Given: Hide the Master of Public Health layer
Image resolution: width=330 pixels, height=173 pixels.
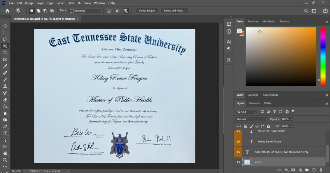Looking at the screenshot, I should pyautogui.click(x=238, y=131).
